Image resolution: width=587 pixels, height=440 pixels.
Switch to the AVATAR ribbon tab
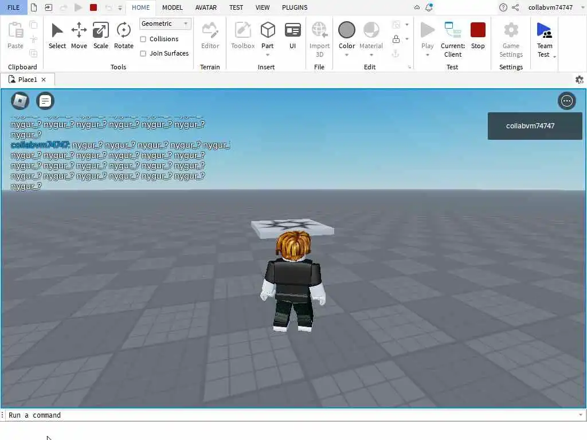click(206, 7)
